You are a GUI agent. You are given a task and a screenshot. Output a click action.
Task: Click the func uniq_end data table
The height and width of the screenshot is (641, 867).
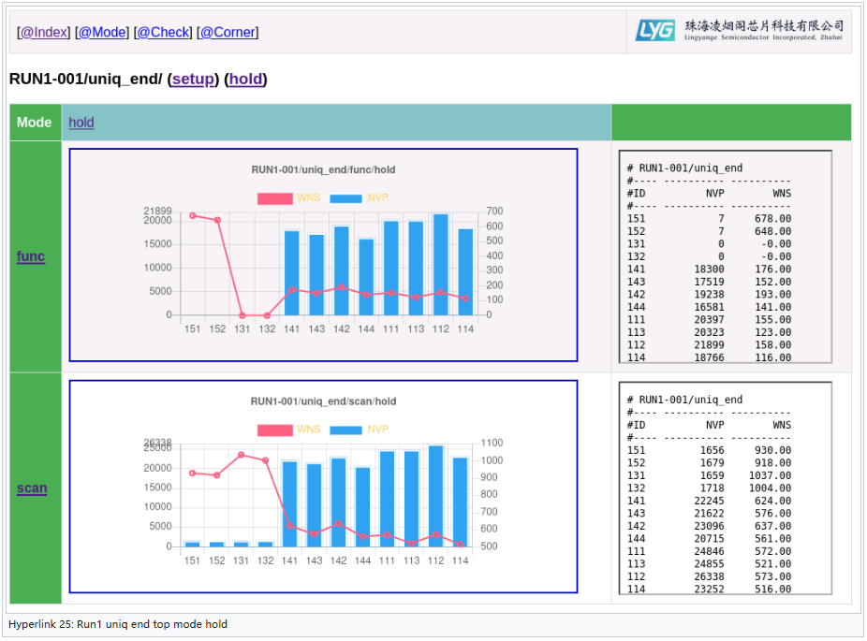click(x=725, y=256)
